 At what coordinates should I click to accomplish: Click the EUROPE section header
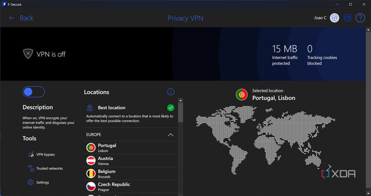131,135
